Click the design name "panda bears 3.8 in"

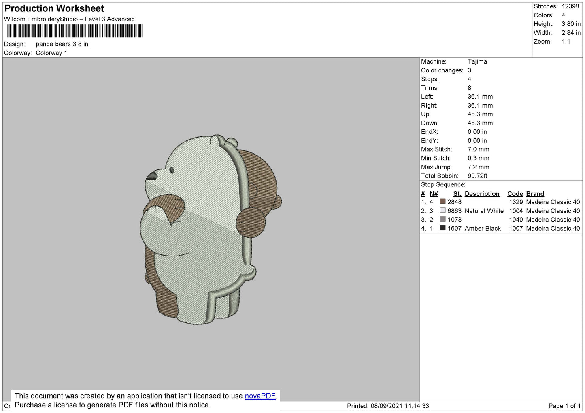pyautogui.click(x=62, y=44)
